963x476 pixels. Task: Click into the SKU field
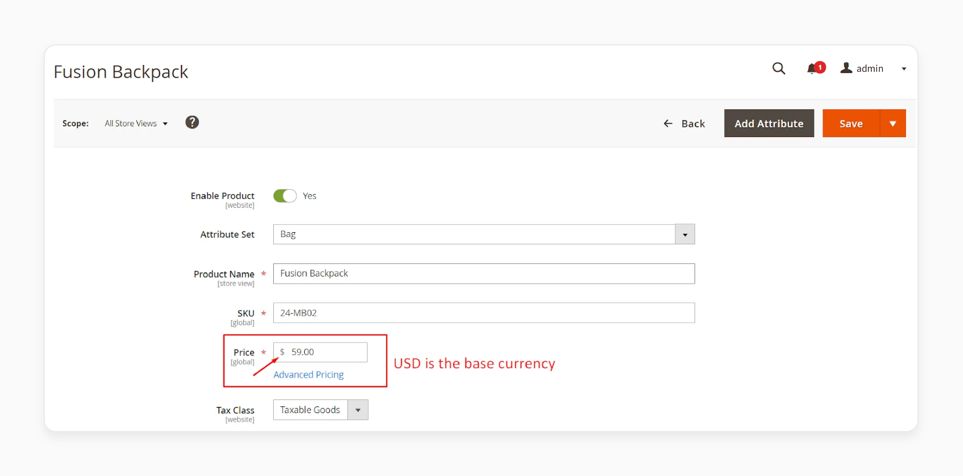click(484, 313)
